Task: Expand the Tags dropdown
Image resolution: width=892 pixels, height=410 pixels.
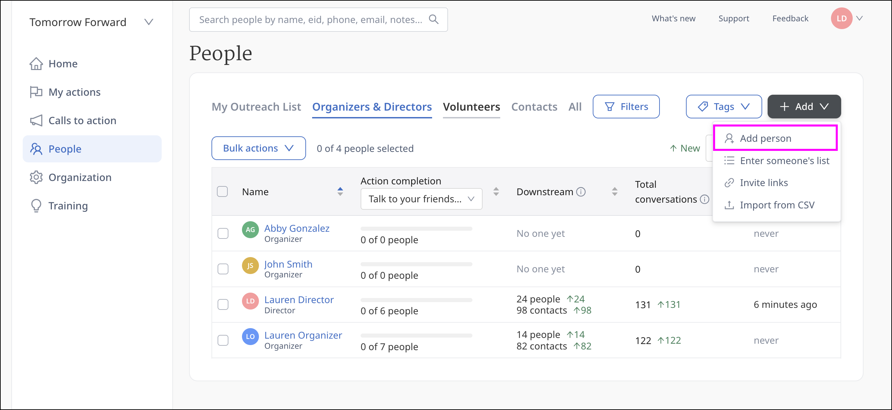Action: (723, 107)
